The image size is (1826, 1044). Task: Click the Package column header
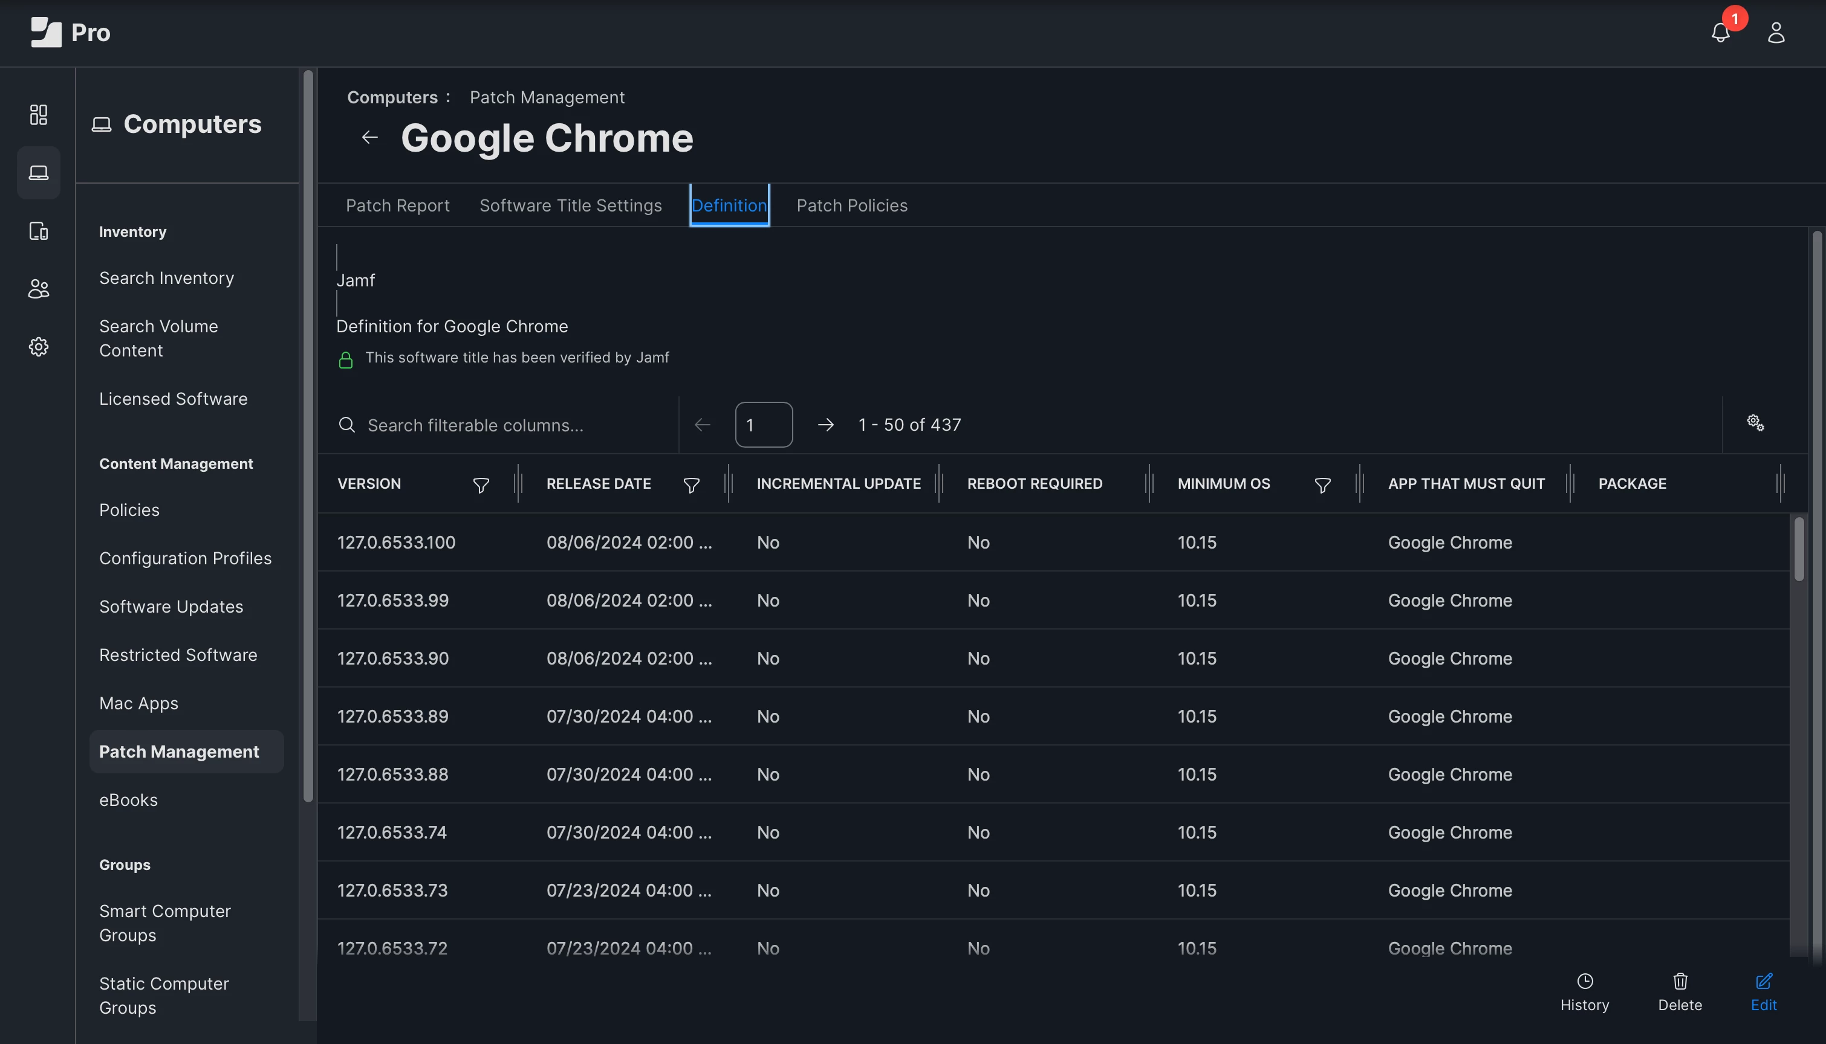point(1633,484)
